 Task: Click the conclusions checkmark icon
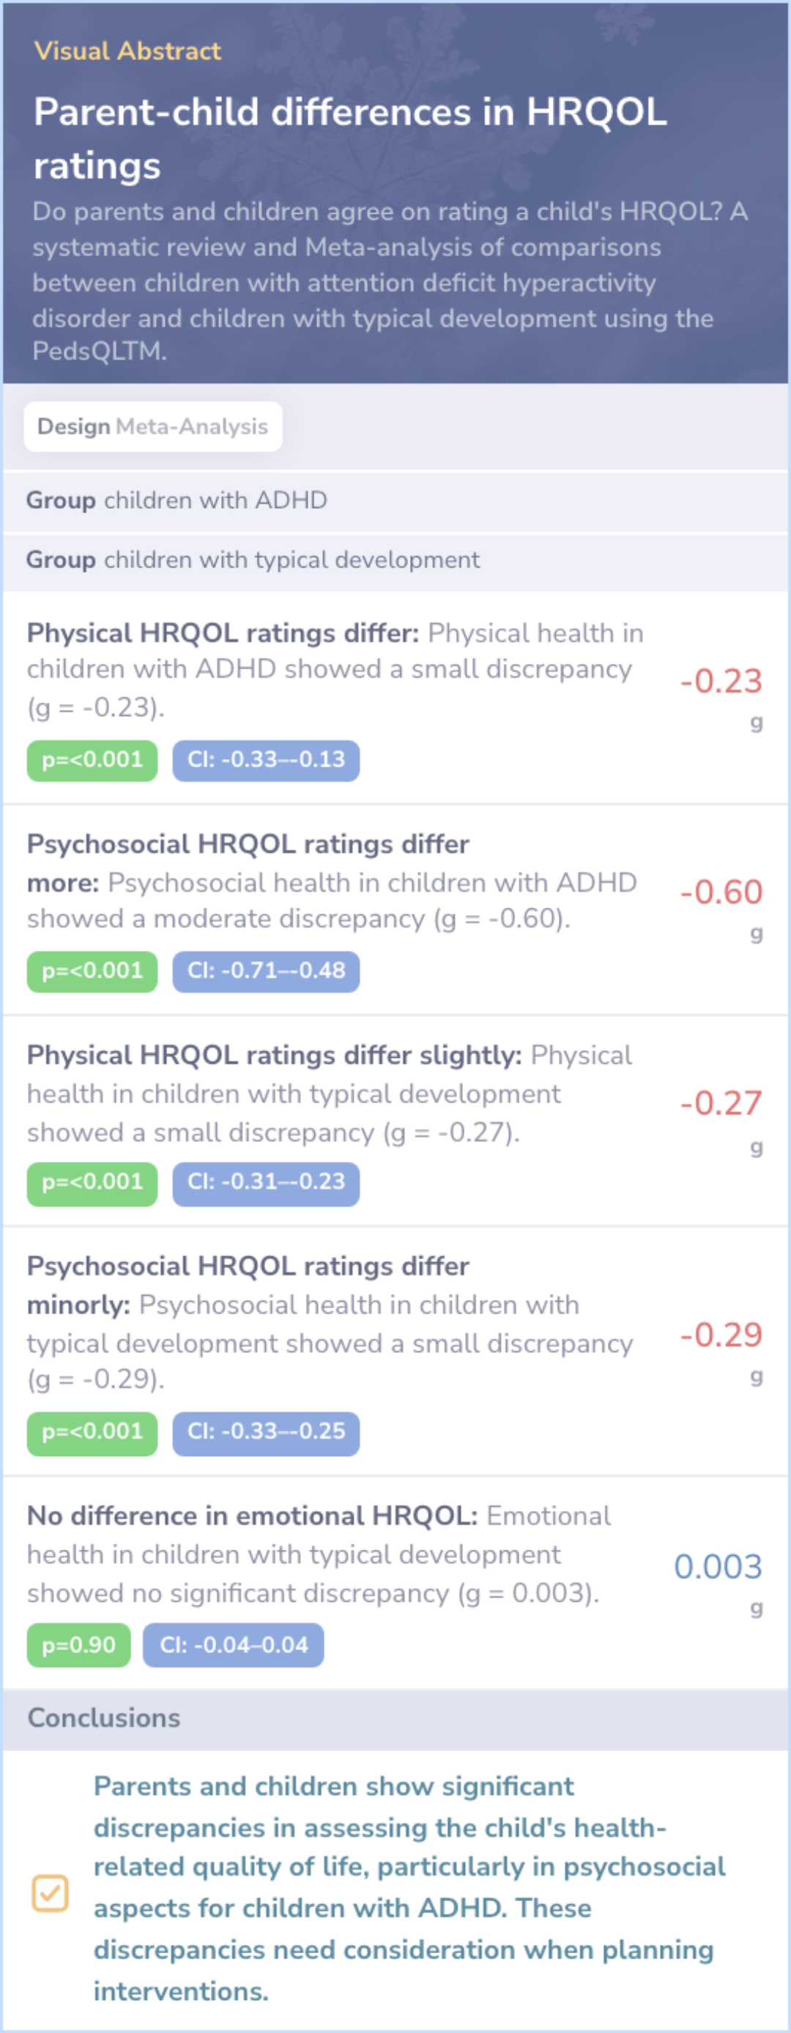(x=50, y=1892)
